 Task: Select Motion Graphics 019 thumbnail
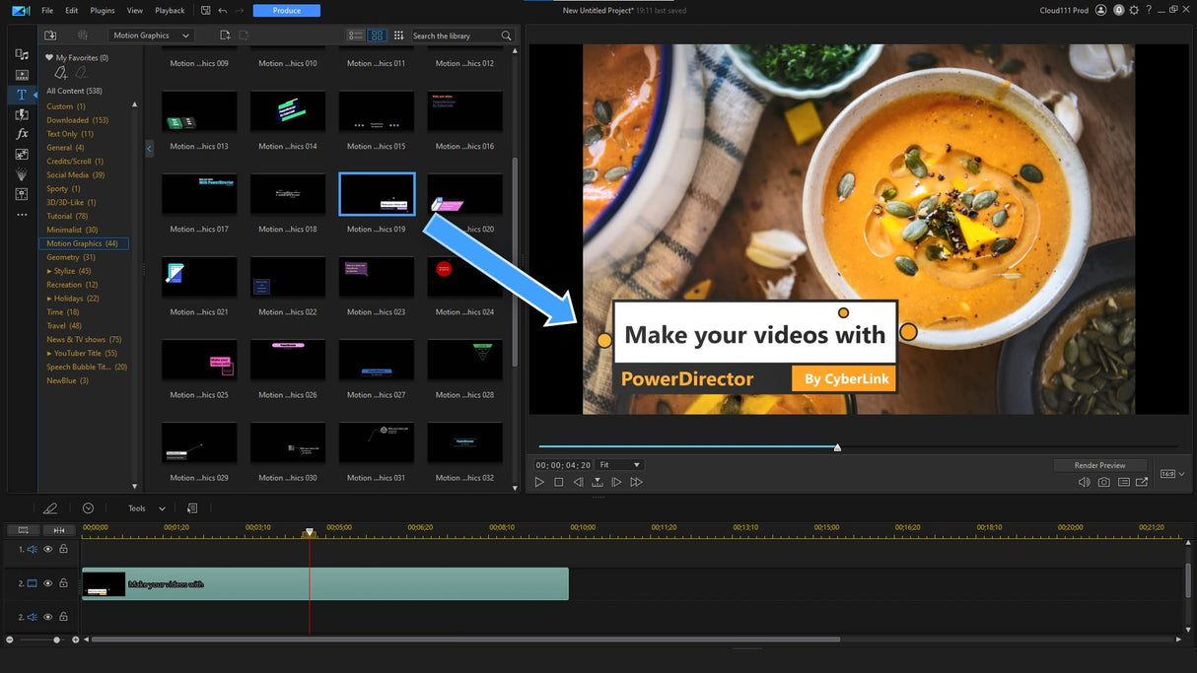(x=377, y=194)
